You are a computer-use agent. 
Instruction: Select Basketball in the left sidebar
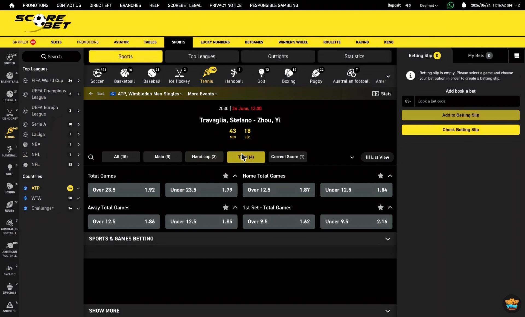point(10,77)
